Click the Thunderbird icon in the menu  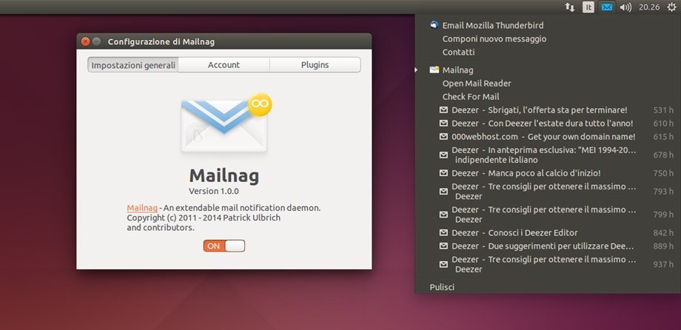[433, 25]
